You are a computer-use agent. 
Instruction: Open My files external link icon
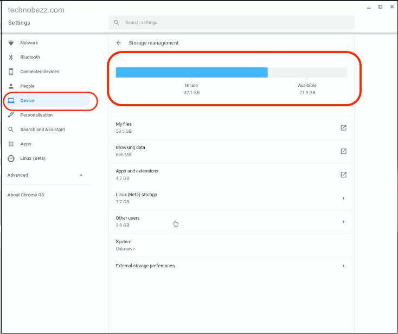click(x=343, y=127)
